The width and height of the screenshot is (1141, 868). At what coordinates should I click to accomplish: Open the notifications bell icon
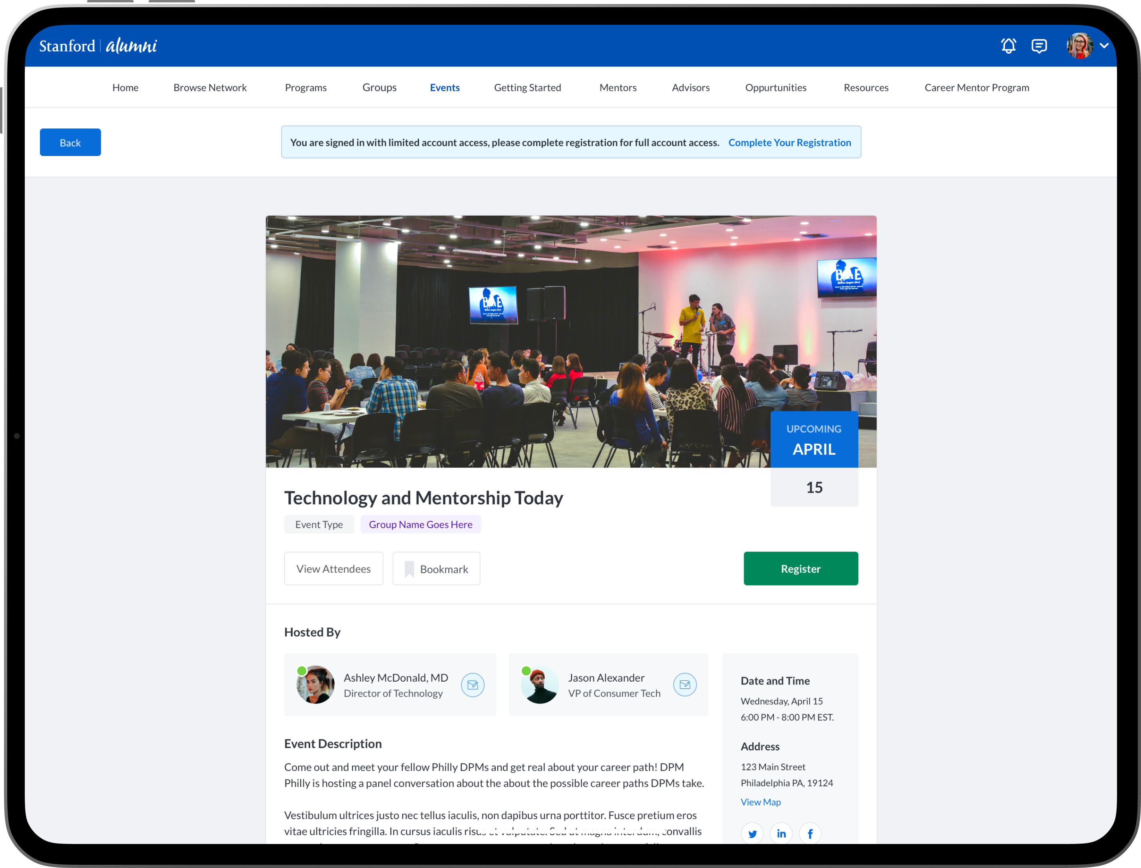point(1008,46)
